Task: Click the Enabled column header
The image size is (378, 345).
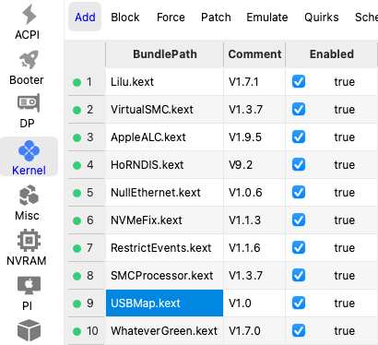Action: (x=332, y=54)
